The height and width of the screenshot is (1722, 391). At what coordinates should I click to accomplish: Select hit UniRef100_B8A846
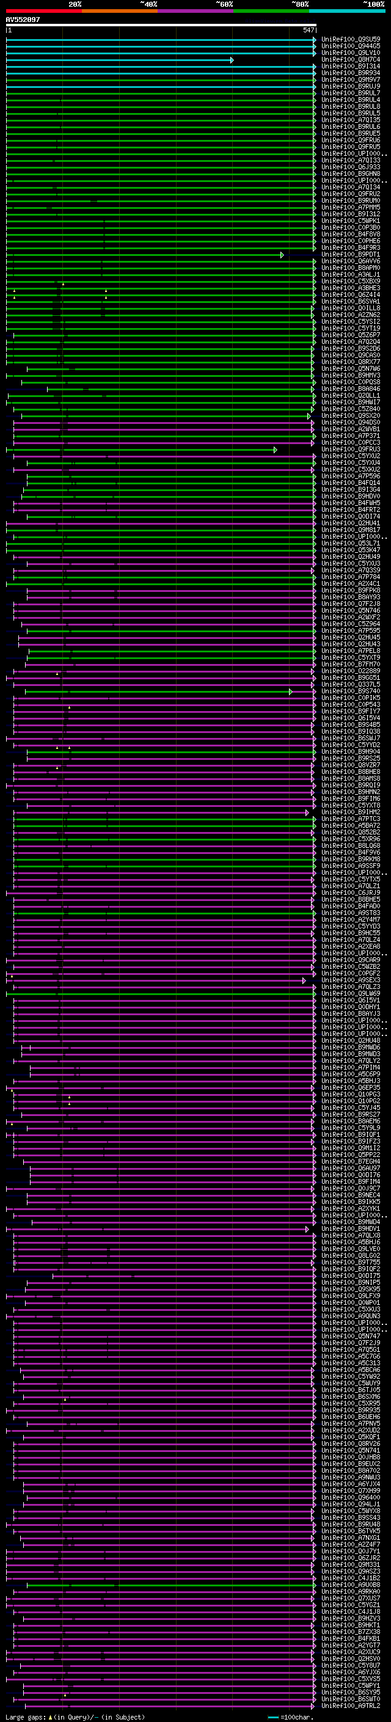click(x=351, y=389)
